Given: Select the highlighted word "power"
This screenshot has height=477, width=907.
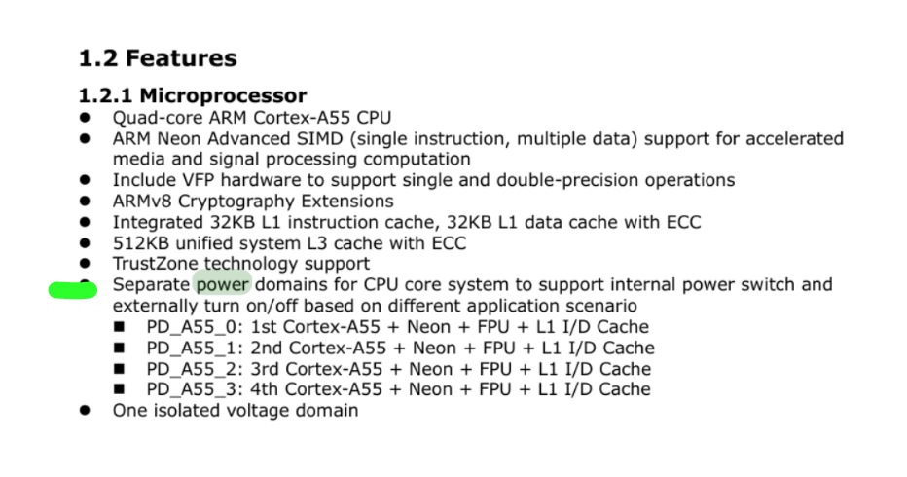Looking at the screenshot, I should coord(223,285).
